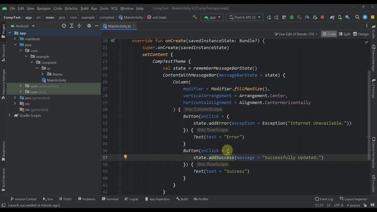Click the editor vertical scrollbar

[x=369, y=115]
